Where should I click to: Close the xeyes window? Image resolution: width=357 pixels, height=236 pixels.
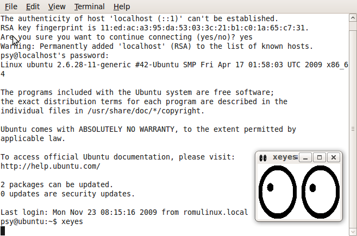[333, 157]
